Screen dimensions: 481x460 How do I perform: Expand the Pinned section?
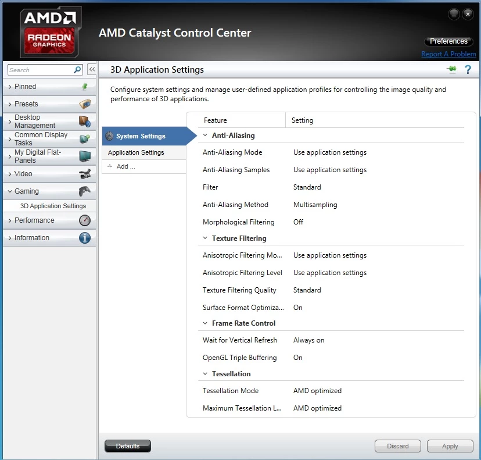click(10, 87)
